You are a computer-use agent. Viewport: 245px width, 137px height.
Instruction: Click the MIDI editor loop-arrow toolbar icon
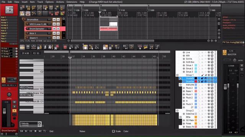click(x=131, y=47)
